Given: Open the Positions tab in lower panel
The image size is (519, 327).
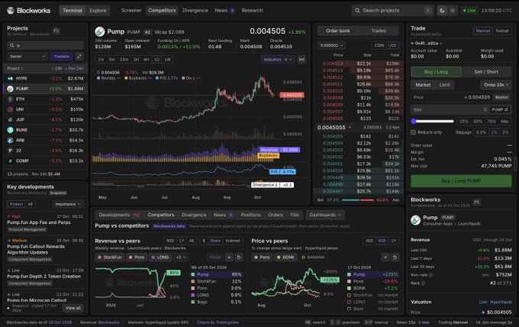Looking at the screenshot, I should point(250,215).
